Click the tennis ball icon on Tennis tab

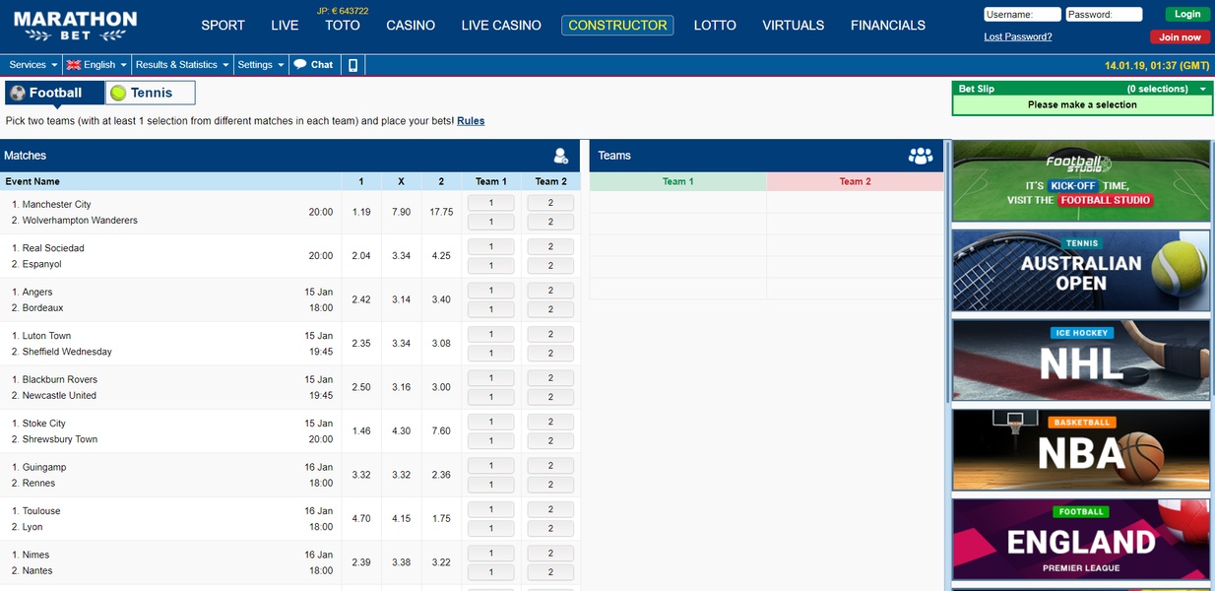[120, 91]
